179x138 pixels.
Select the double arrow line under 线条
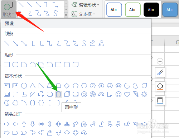click(x=24, y=43)
